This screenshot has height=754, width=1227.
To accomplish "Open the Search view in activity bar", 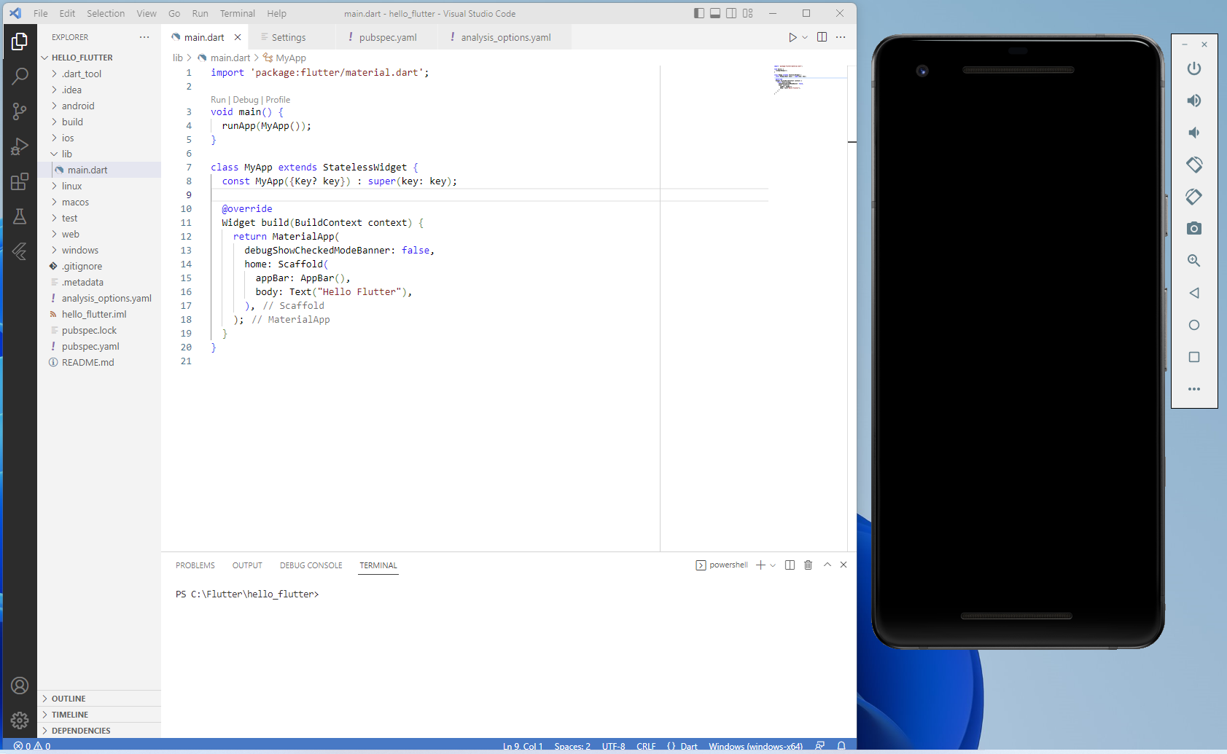I will 20,76.
